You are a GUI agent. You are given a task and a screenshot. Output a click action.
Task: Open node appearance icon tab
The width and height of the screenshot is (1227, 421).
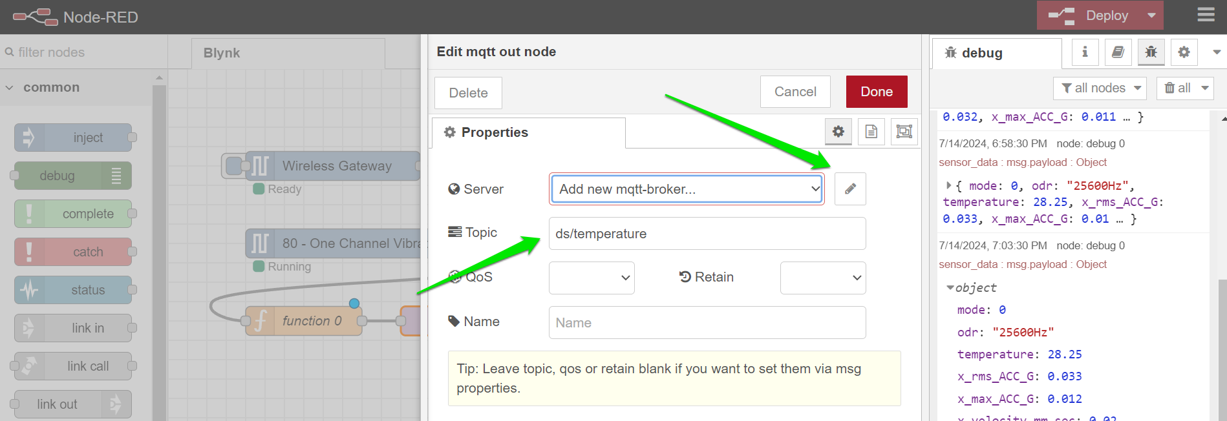(904, 132)
